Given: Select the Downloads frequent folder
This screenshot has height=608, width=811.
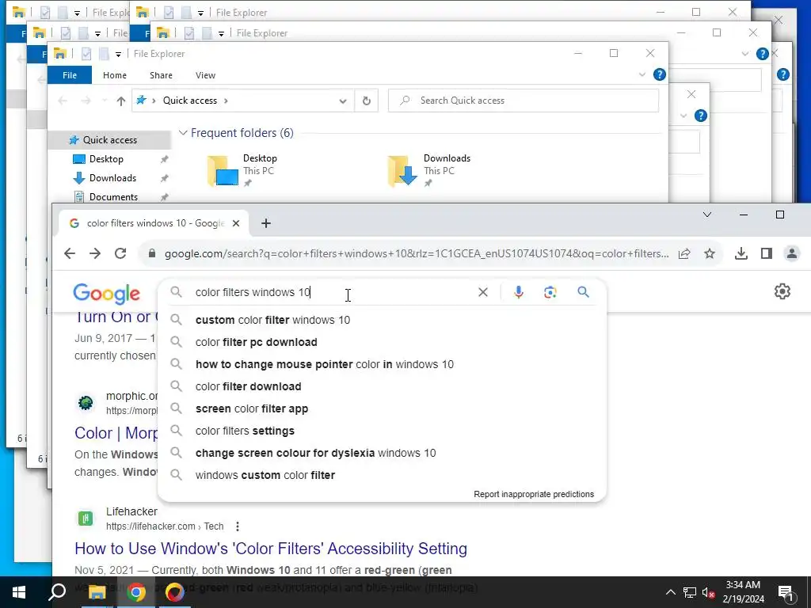Looking at the screenshot, I should tap(429, 170).
